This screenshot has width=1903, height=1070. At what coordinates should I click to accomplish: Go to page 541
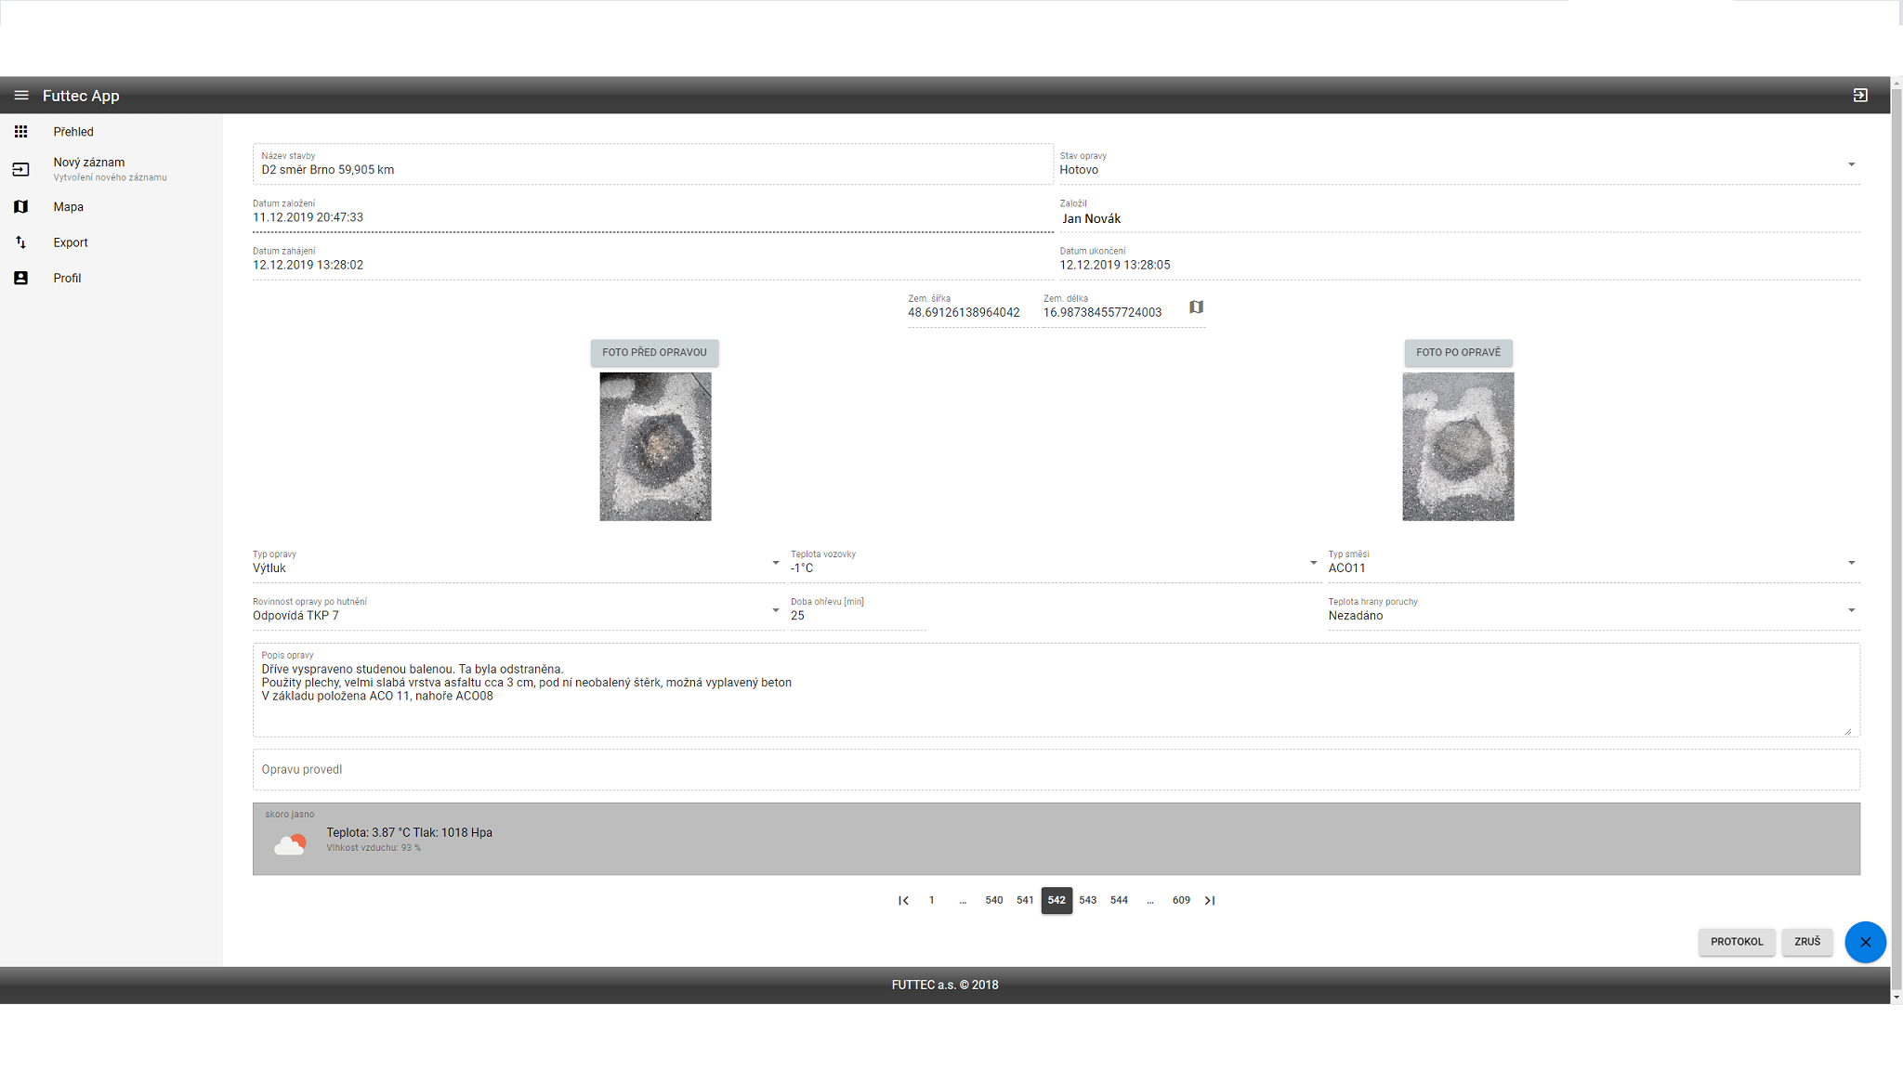click(x=1025, y=900)
